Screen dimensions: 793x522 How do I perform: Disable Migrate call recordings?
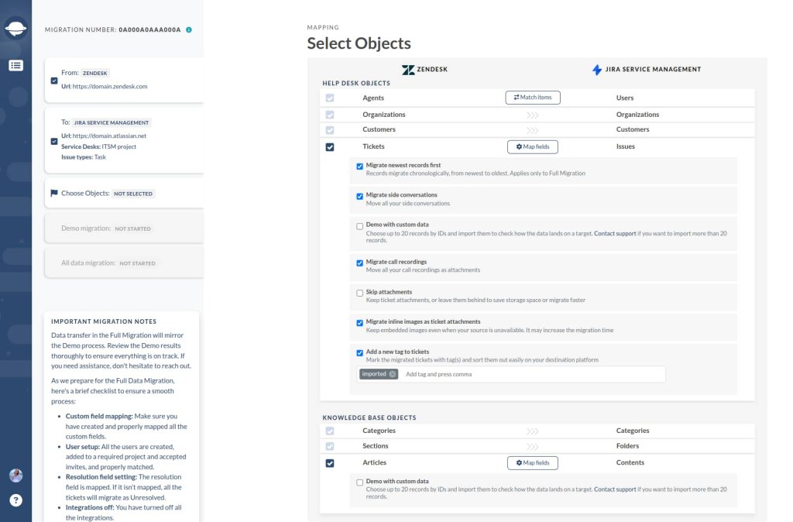[359, 263]
